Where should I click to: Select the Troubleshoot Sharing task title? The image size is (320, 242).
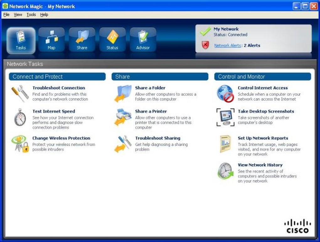point(157,138)
